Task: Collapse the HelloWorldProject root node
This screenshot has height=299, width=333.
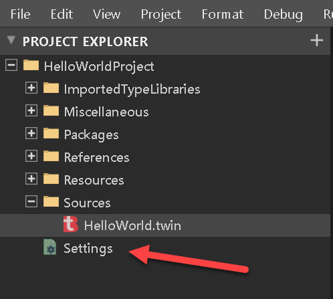Action: (x=11, y=66)
